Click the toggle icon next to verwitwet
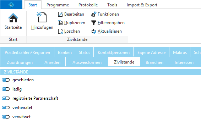 pos(6,117)
